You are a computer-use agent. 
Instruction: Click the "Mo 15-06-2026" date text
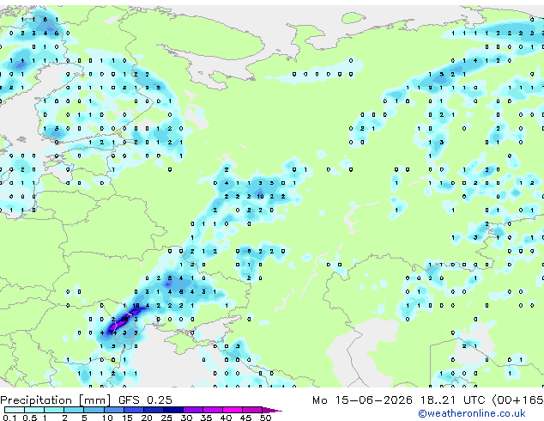362,400
